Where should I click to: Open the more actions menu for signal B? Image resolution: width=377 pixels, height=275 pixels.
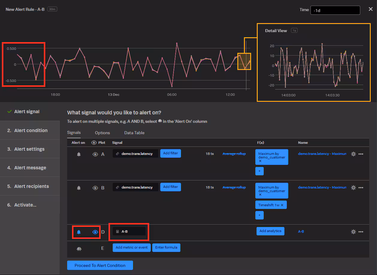[x=361, y=188]
